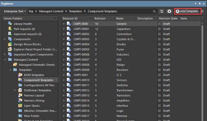Click the template icon for CMPT-0001

(69, 75)
